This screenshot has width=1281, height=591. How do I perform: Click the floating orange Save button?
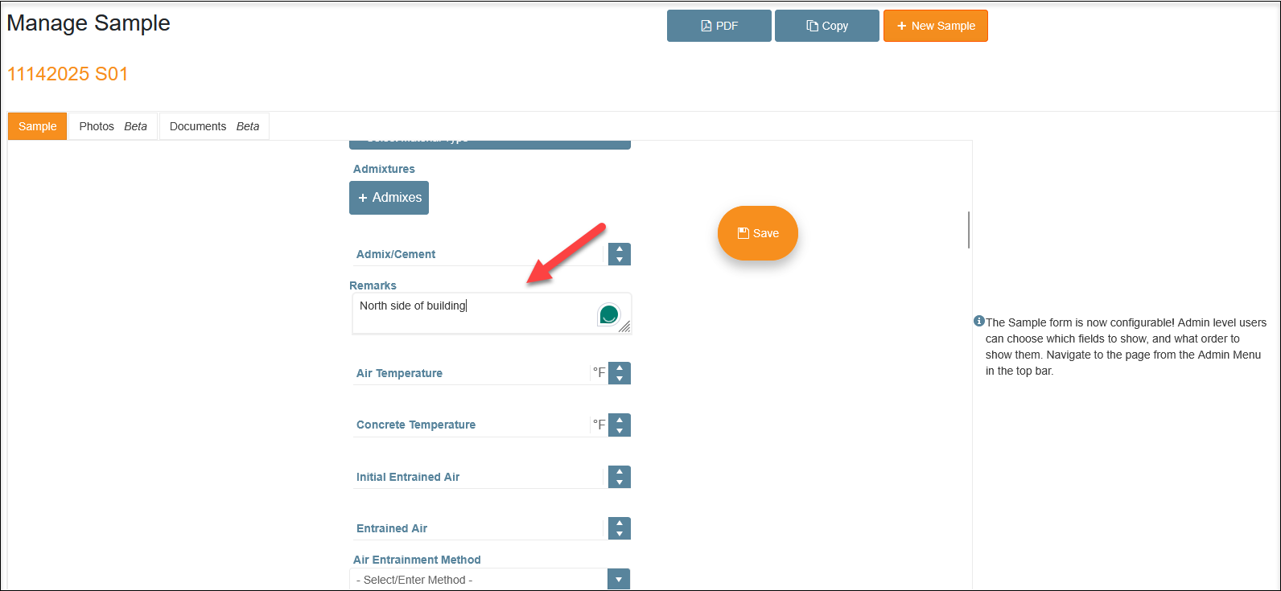tap(757, 233)
